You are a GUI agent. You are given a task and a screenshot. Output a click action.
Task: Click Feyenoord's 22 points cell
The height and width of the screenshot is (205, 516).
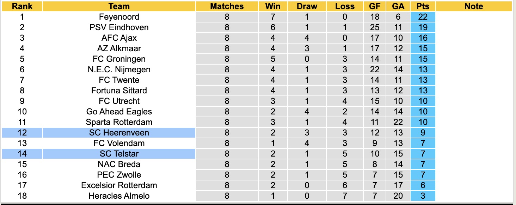[x=423, y=17]
